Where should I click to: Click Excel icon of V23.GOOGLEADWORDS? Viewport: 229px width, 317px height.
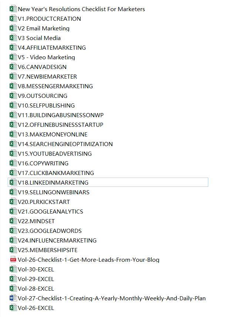click(x=13, y=231)
